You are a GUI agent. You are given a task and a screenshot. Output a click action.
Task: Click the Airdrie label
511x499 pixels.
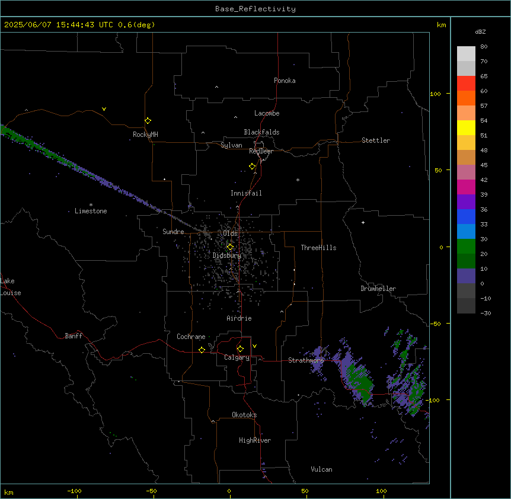pyautogui.click(x=239, y=318)
